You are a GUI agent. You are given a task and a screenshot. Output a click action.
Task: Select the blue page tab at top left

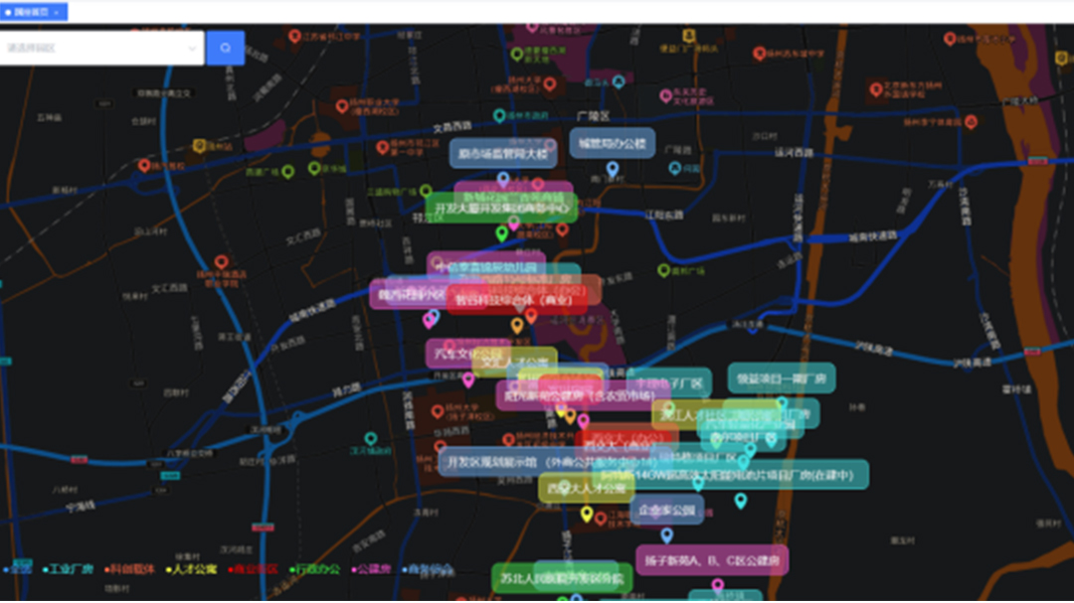click(x=30, y=12)
